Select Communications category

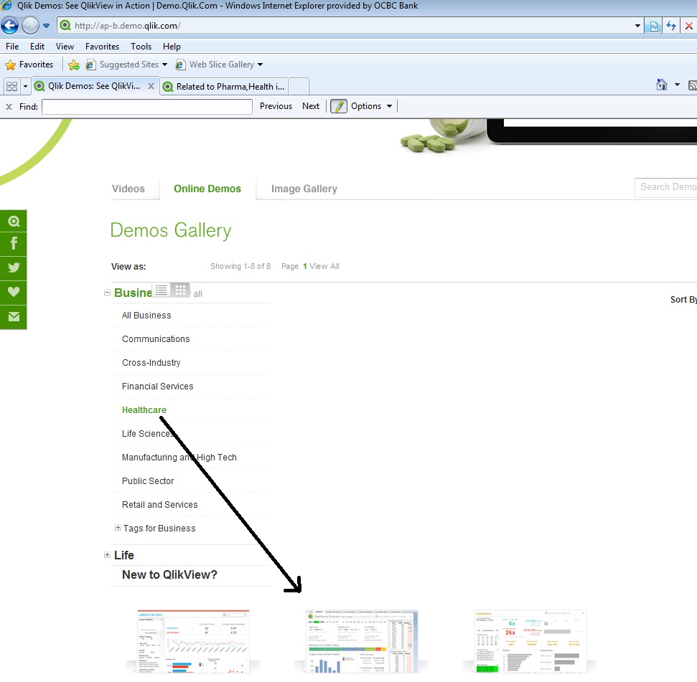click(x=156, y=338)
